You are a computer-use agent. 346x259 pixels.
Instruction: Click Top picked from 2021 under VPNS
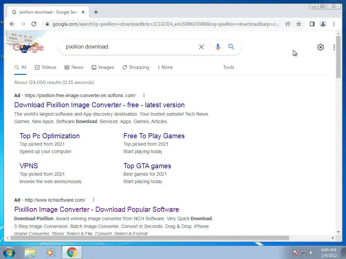(x=42, y=174)
